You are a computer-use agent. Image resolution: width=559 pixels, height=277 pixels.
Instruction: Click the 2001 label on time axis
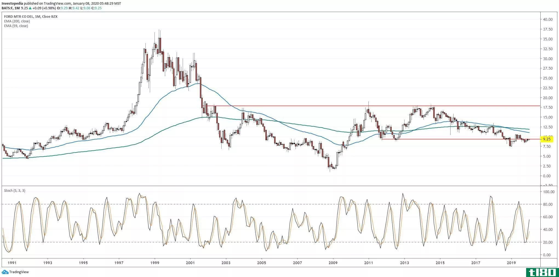190,263
